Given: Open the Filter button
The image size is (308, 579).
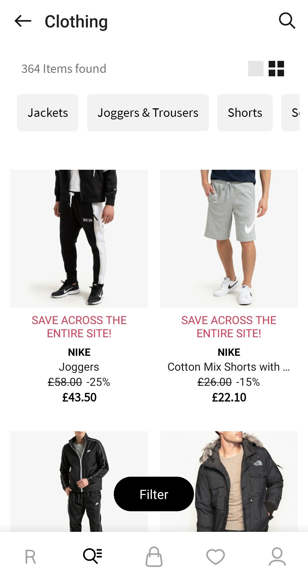Looking at the screenshot, I should point(154,494).
